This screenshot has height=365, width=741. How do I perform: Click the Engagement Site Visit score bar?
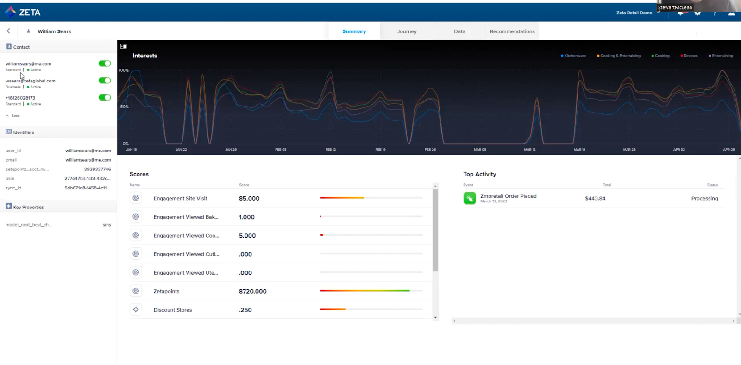[371, 198]
